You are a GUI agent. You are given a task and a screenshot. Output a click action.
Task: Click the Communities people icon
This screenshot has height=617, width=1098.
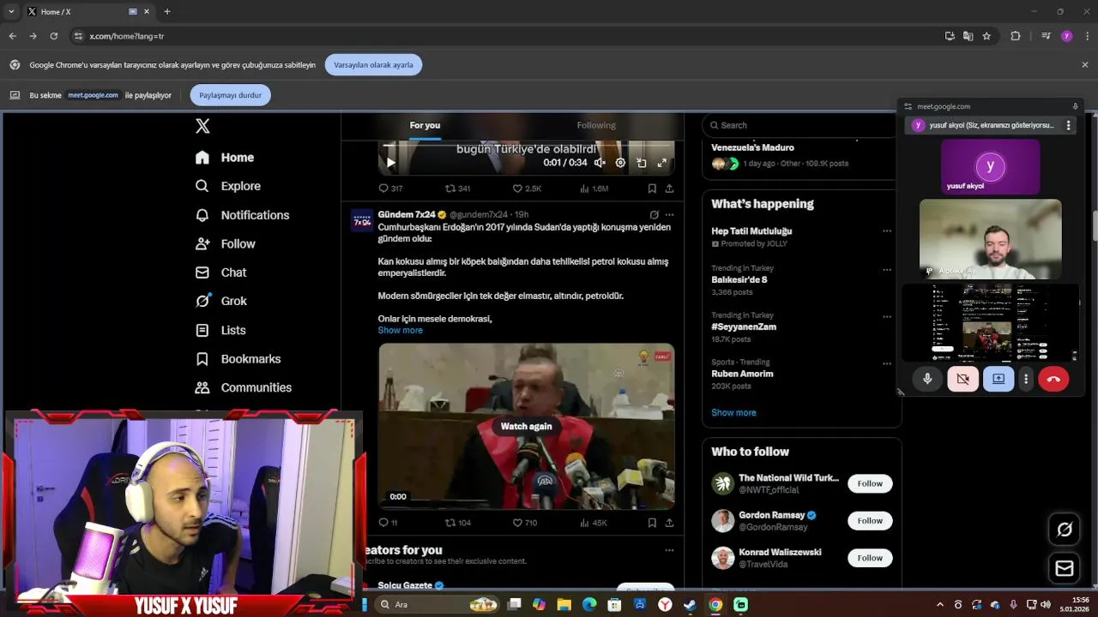[x=202, y=387]
